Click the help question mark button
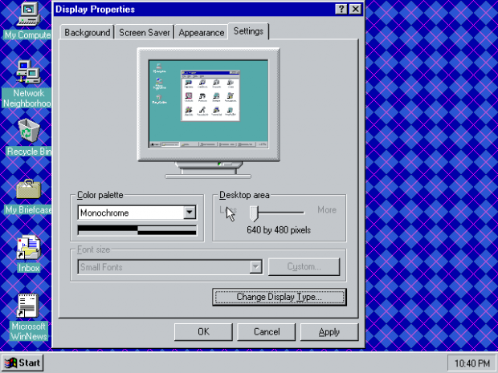The height and width of the screenshot is (373, 498). point(341,9)
